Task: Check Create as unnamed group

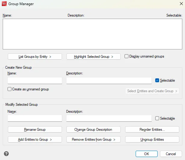Action: click(x=10, y=89)
